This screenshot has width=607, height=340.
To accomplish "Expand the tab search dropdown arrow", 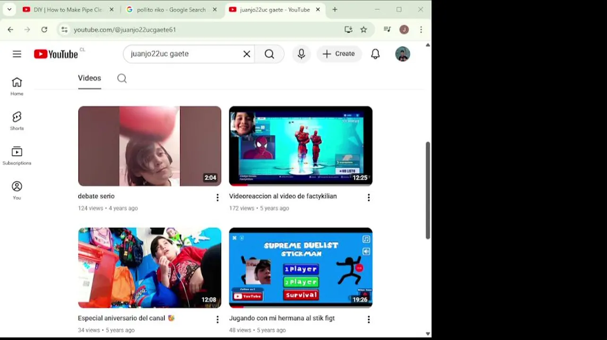I will [x=9, y=9].
